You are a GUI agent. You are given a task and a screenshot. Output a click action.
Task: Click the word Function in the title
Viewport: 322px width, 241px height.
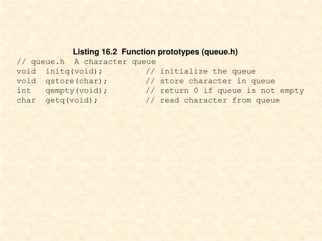tap(138, 52)
